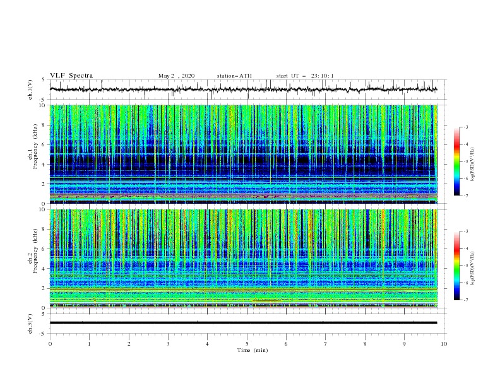Click the ch.2 frequency tick label "4"
This screenshot has width=500, height=386.
click(x=44, y=269)
